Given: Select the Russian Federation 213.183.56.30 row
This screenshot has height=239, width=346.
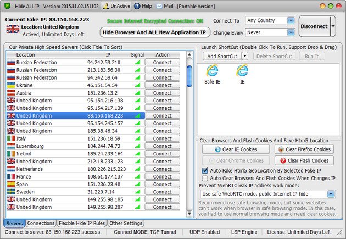Looking at the screenshot, I should click(x=76, y=70).
